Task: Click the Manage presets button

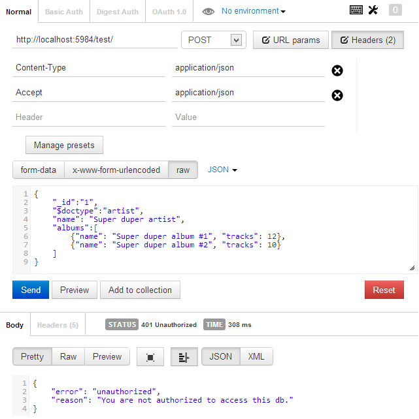Action: coord(64,145)
